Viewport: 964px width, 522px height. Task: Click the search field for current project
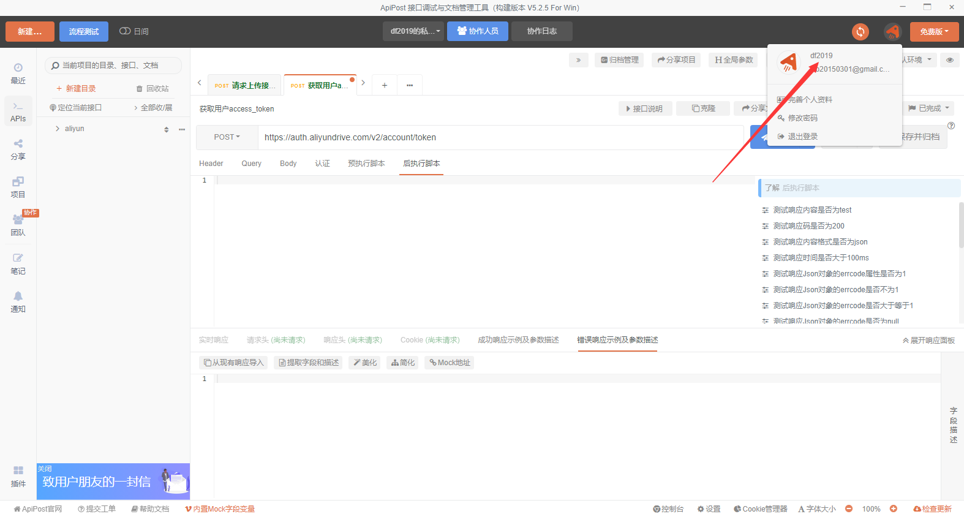click(x=113, y=66)
